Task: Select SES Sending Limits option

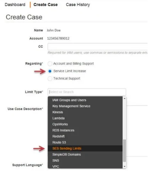Action: click(85, 149)
